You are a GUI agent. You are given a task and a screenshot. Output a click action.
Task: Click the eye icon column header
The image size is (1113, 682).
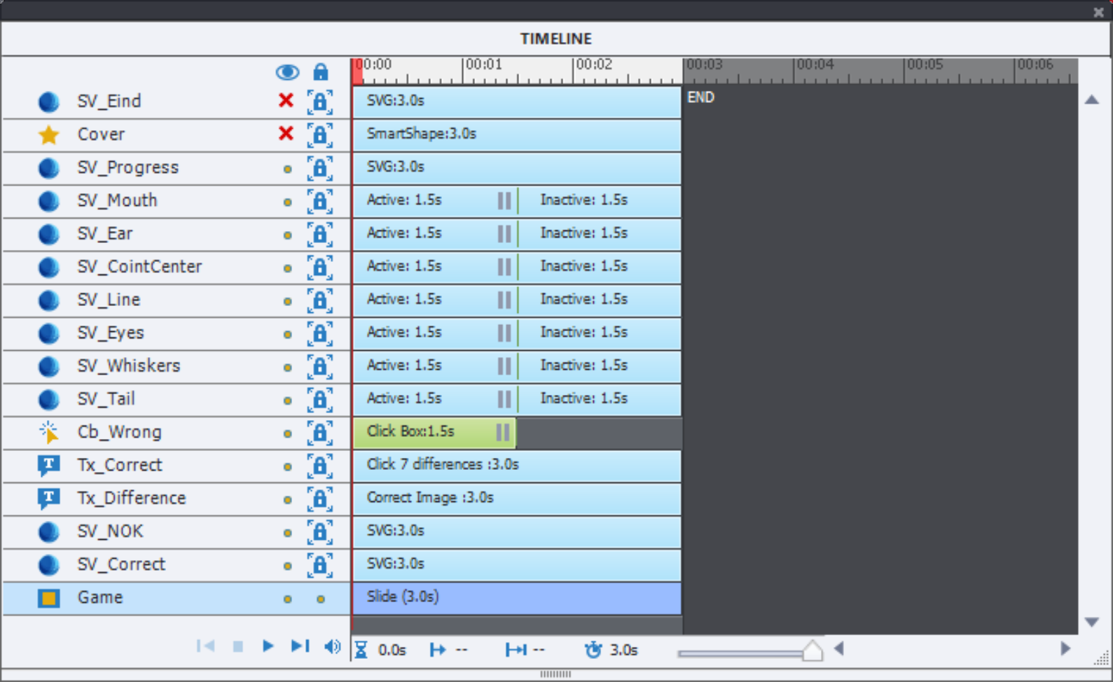click(287, 72)
